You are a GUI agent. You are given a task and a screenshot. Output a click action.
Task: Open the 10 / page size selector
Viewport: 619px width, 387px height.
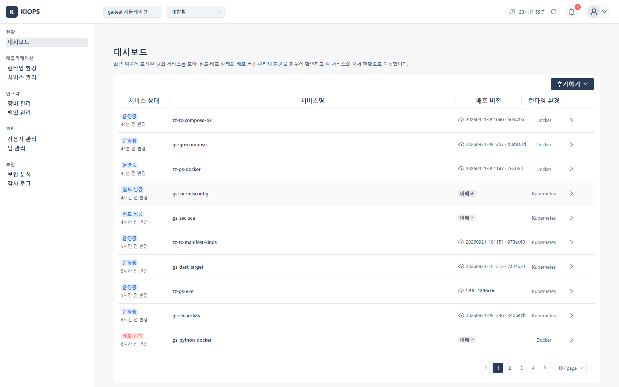tap(570, 368)
